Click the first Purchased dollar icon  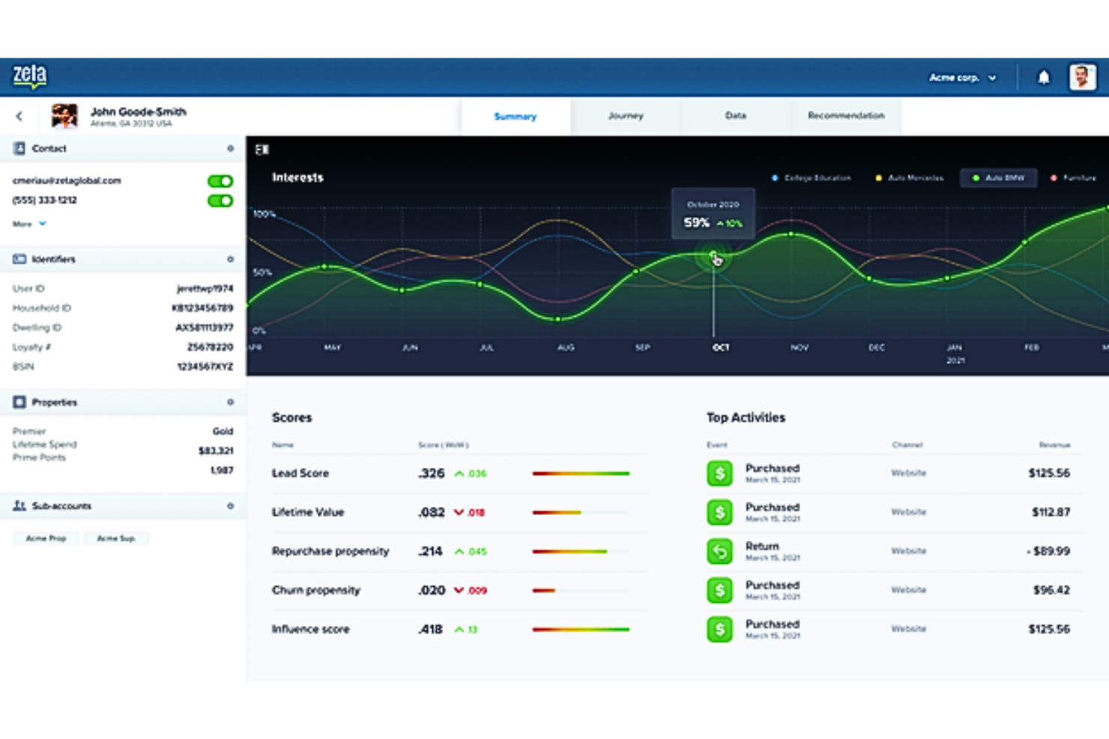pos(719,472)
